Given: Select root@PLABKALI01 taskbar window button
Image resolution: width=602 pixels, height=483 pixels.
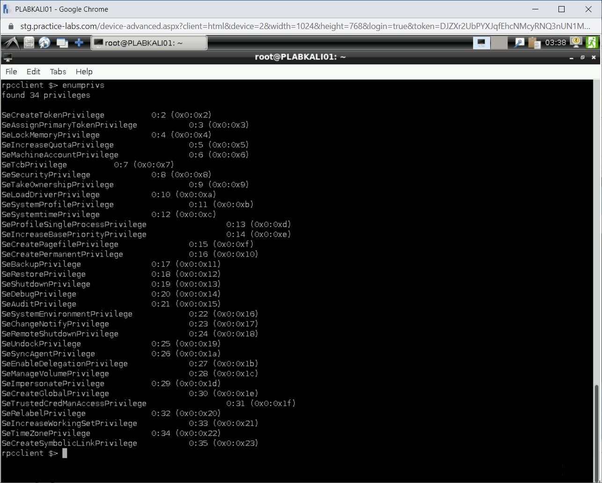Looking at the screenshot, I should click(x=148, y=43).
